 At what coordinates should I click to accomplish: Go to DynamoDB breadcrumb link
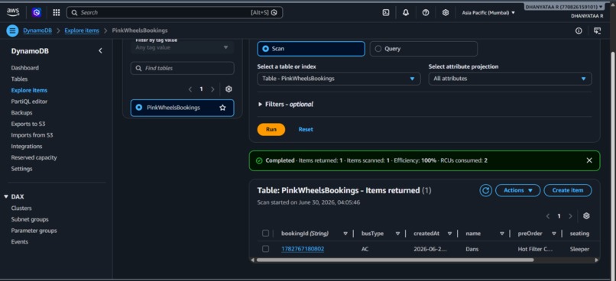[37, 31]
